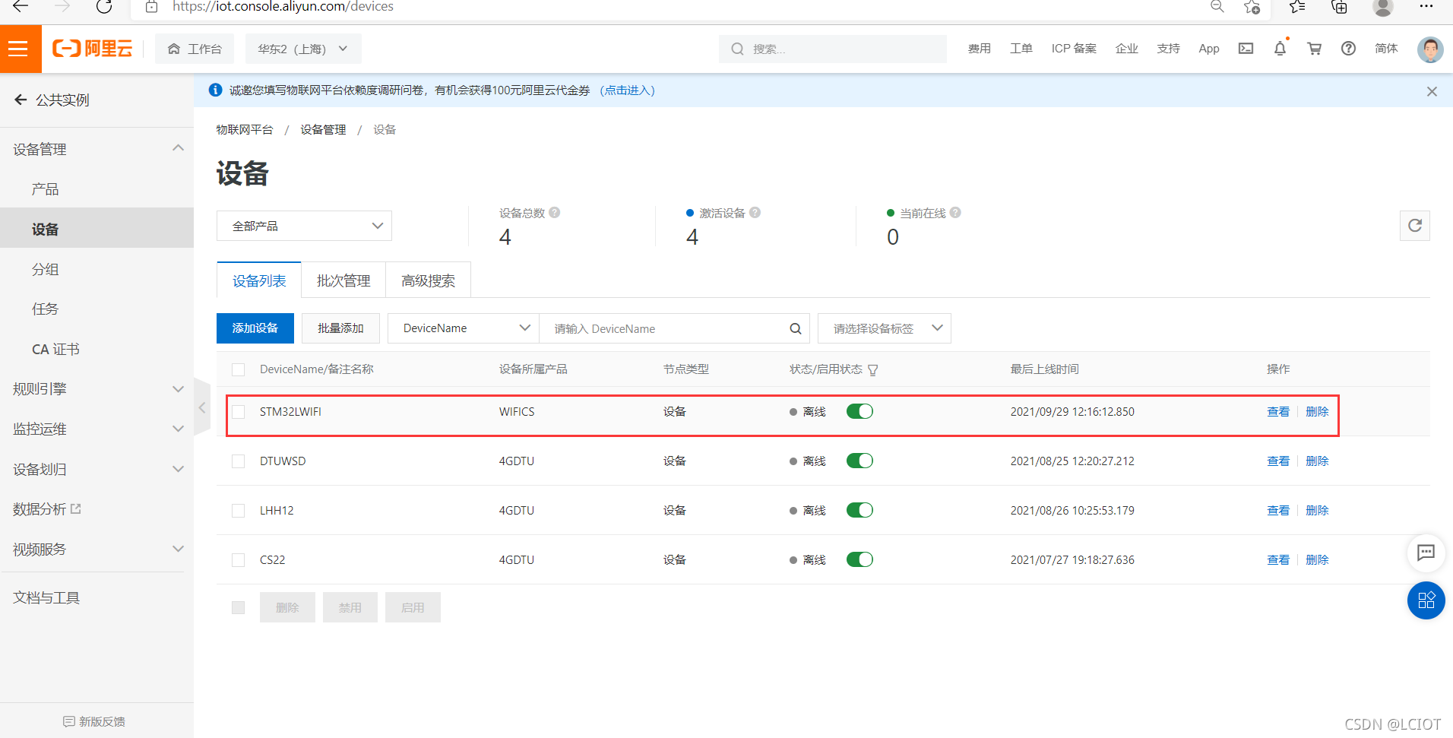The width and height of the screenshot is (1453, 738).
Task: Open 数据分析 external link in sidebar
Action: pyautogui.click(x=47, y=509)
